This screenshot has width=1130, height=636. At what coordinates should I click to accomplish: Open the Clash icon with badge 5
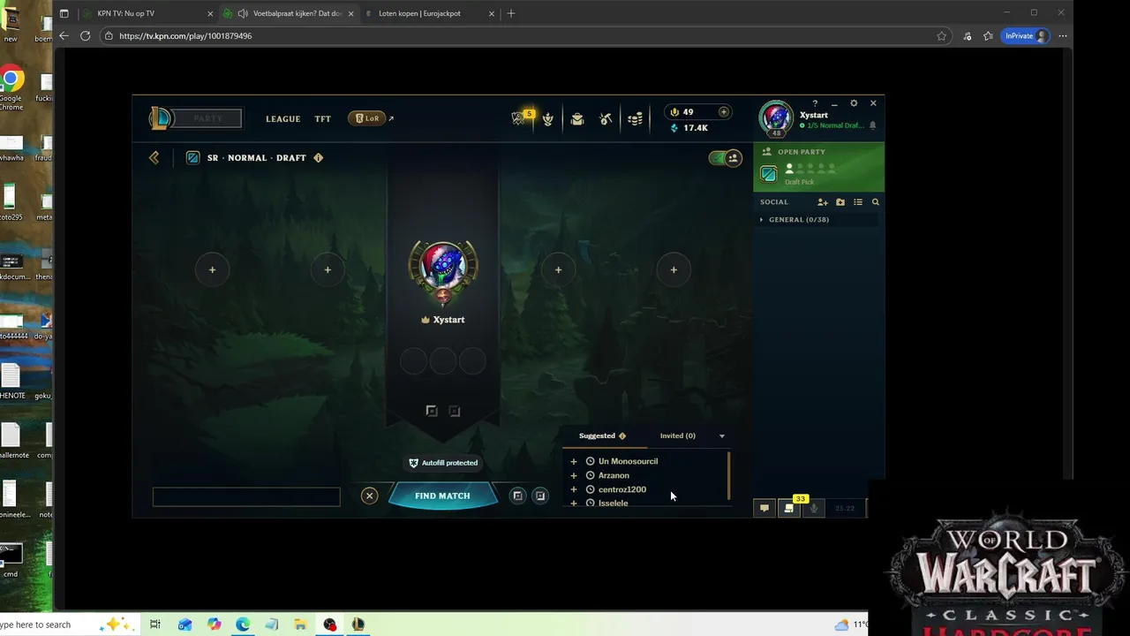519,118
